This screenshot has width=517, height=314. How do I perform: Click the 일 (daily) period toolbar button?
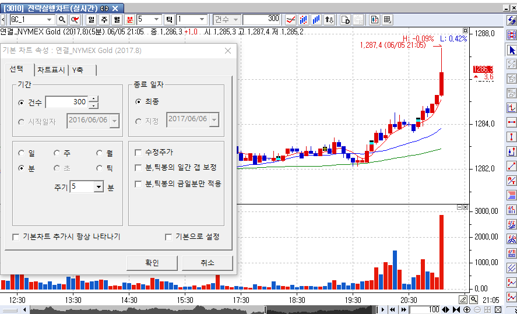[92, 19]
